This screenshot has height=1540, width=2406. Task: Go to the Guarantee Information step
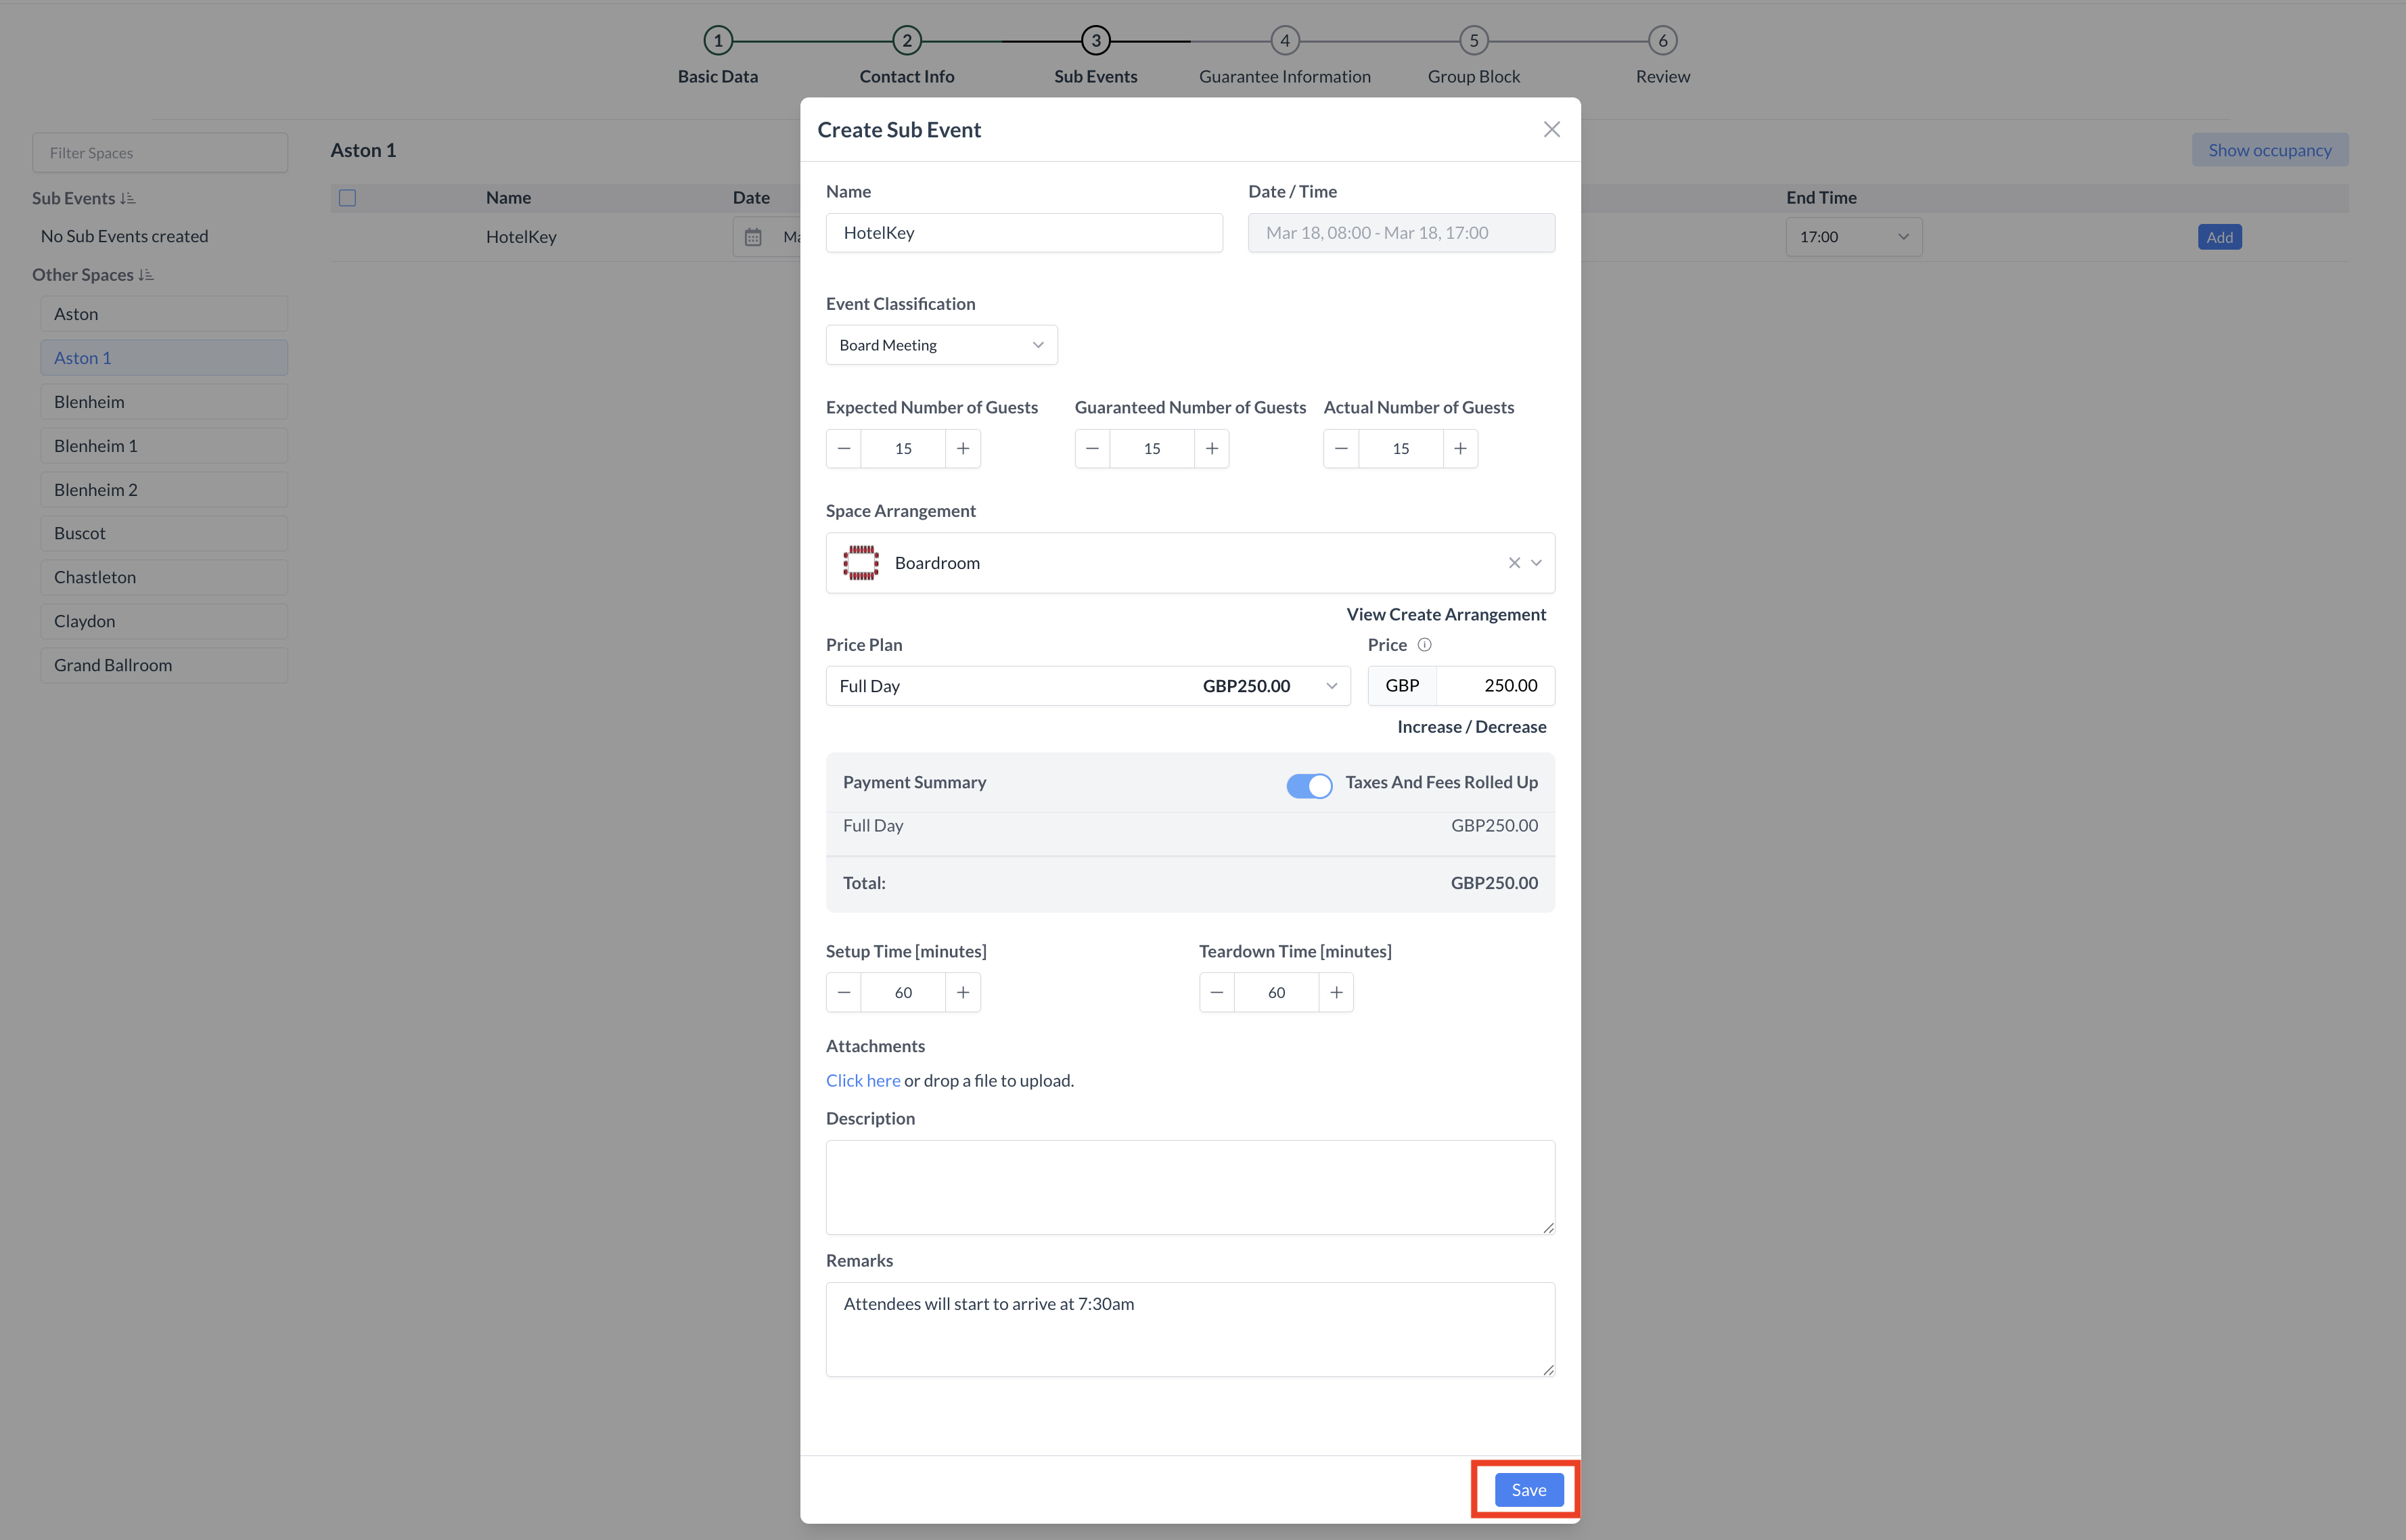coord(1284,41)
